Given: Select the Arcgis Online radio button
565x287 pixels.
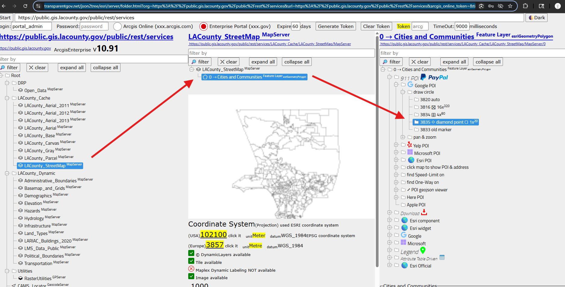Looking at the screenshot, I should [x=117, y=26].
